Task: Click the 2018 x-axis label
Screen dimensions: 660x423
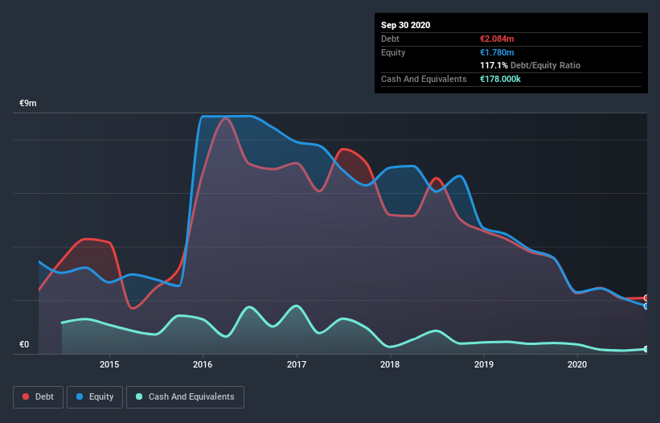Action: click(390, 364)
